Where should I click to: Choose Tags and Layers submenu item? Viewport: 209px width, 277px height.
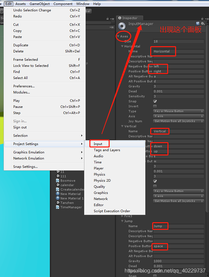click(x=115, y=150)
